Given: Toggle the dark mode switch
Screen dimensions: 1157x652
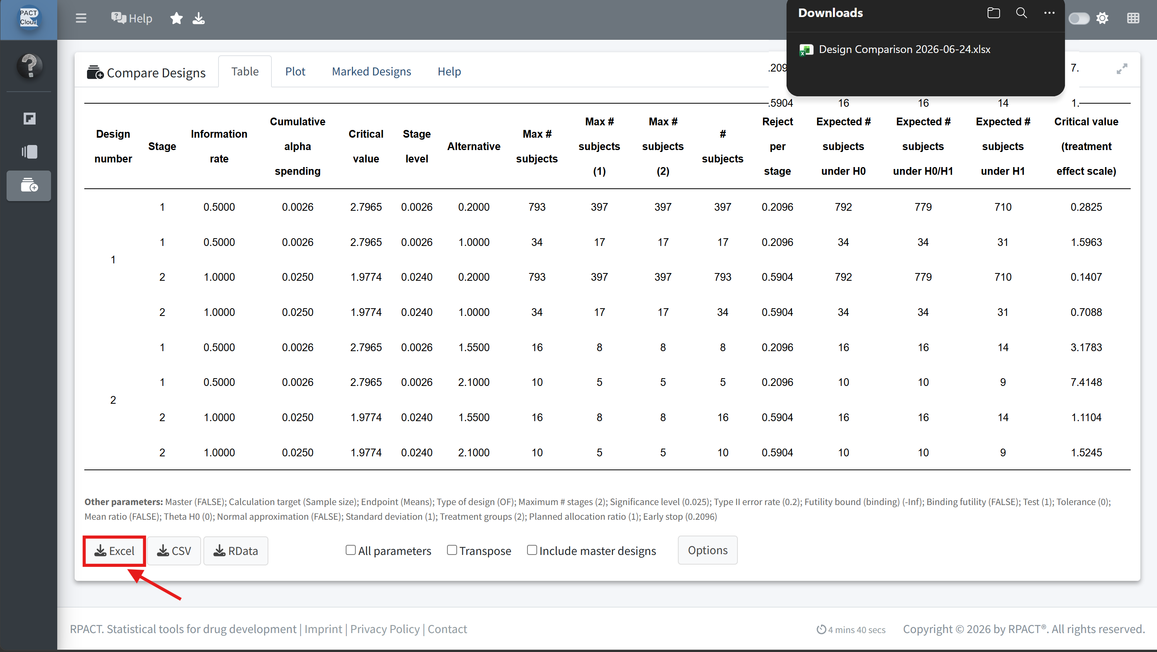Looking at the screenshot, I should coord(1079,19).
